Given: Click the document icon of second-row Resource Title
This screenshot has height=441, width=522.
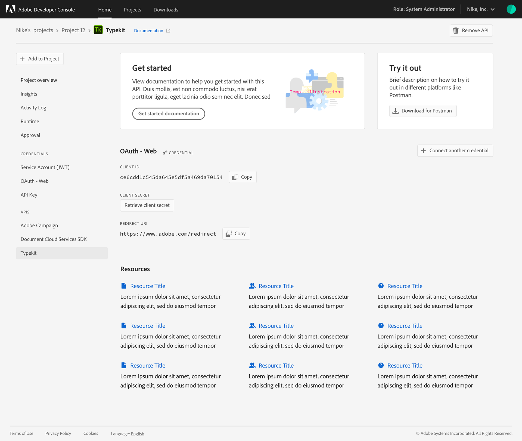Looking at the screenshot, I should pos(124,325).
